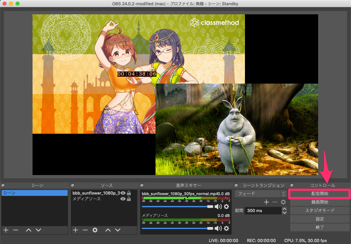Float the コントロール dock panel
This screenshot has width=351, height=244.
coord(292,185)
